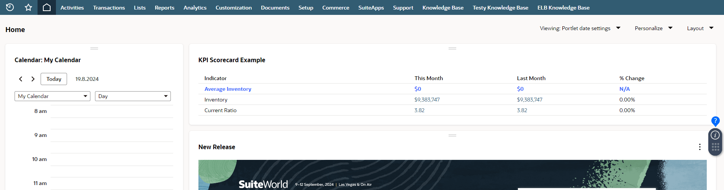
Task: Click the KPI Scorecard Example title
Action: pos(232,60)
